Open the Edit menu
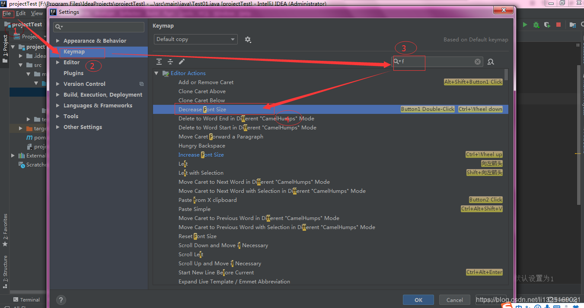The height and width of the screenshot is (308, 584). (x=21, y=13)
